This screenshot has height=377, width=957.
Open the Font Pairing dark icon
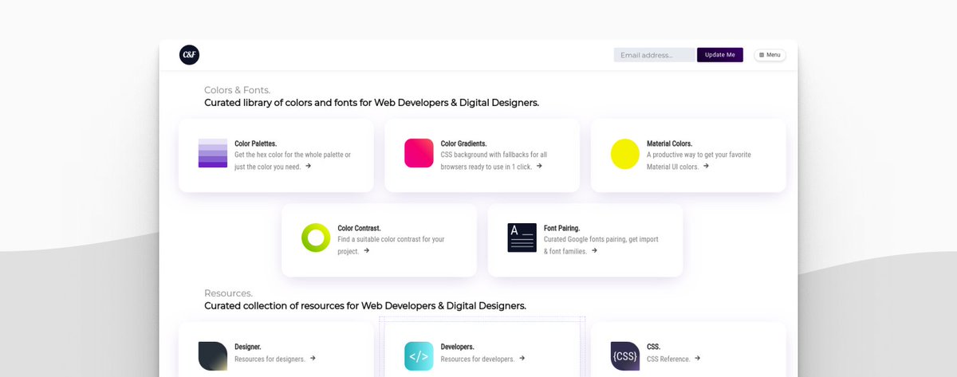(x=522, y=238)
